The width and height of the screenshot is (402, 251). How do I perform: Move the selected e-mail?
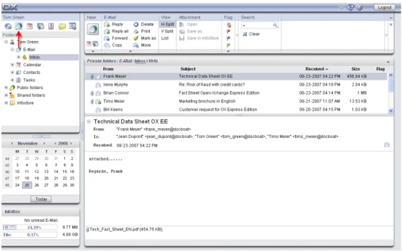[142, 45]
